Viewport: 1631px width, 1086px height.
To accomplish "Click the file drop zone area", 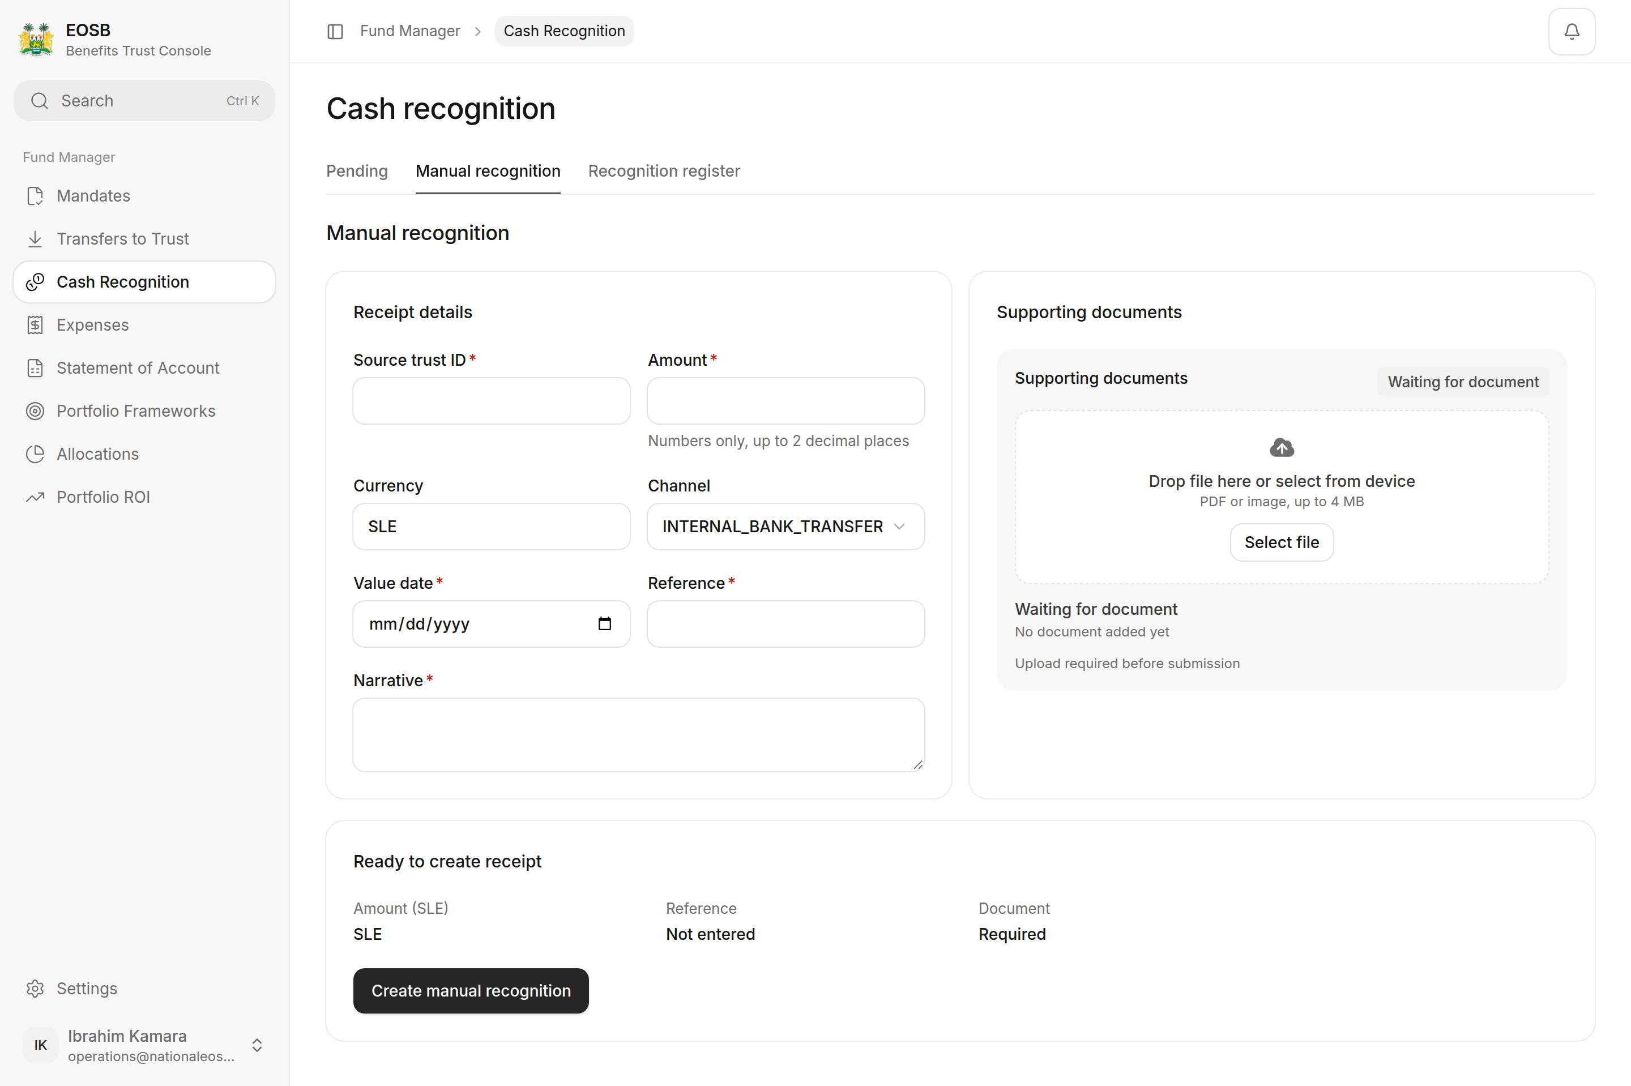I will pyautogui.click(x=1281, y=497).
